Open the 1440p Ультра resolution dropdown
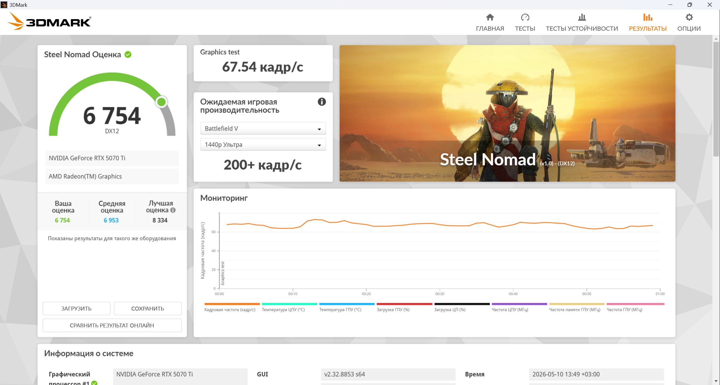Image resolution: width=720 pixels, height=385 pixels. [263, 144]
